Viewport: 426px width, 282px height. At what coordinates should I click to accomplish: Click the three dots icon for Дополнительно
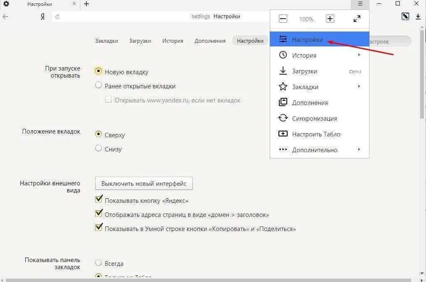pyautogui.click(x=283, y=149)
